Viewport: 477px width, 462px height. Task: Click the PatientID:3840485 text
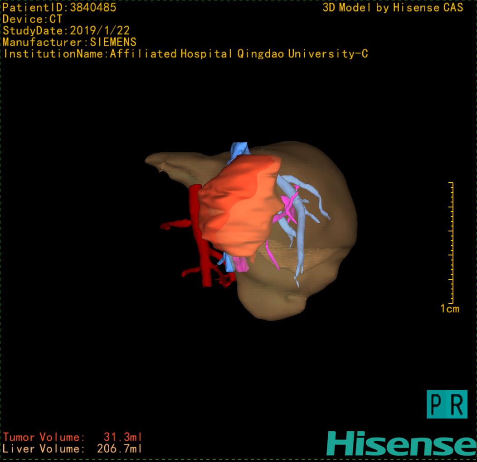[59, 8]
